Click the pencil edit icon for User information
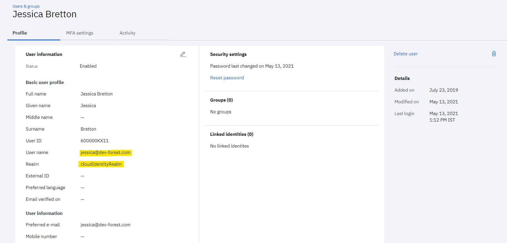Viewport: 507px width, 243px height. tap(183, 54)
